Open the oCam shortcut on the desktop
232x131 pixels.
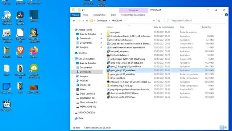pos(7,35)
